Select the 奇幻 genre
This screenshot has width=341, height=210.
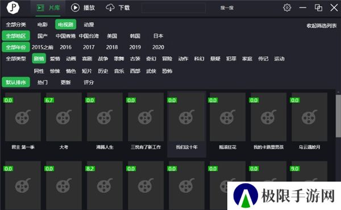(151, 58)
